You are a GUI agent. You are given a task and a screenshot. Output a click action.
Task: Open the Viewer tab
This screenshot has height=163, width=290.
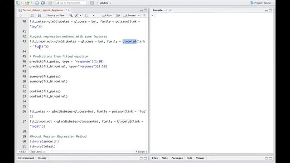point(200,158)
